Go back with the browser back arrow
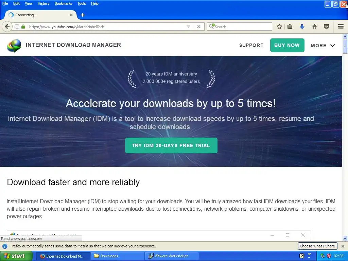Viewport: 348px width, 261px height. (x=7, y=27)
